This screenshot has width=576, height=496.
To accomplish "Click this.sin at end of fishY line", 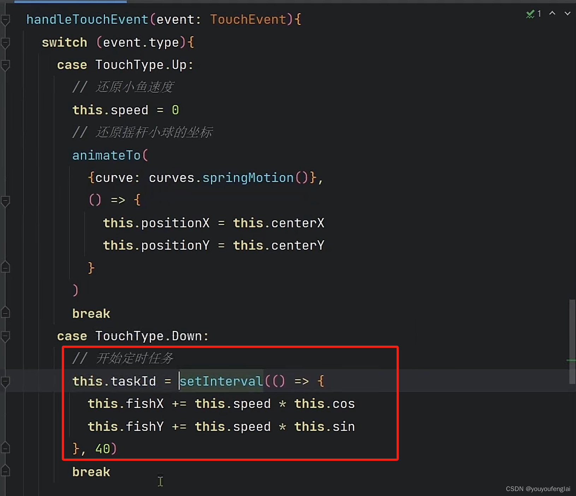I will [x=325, y=426].
